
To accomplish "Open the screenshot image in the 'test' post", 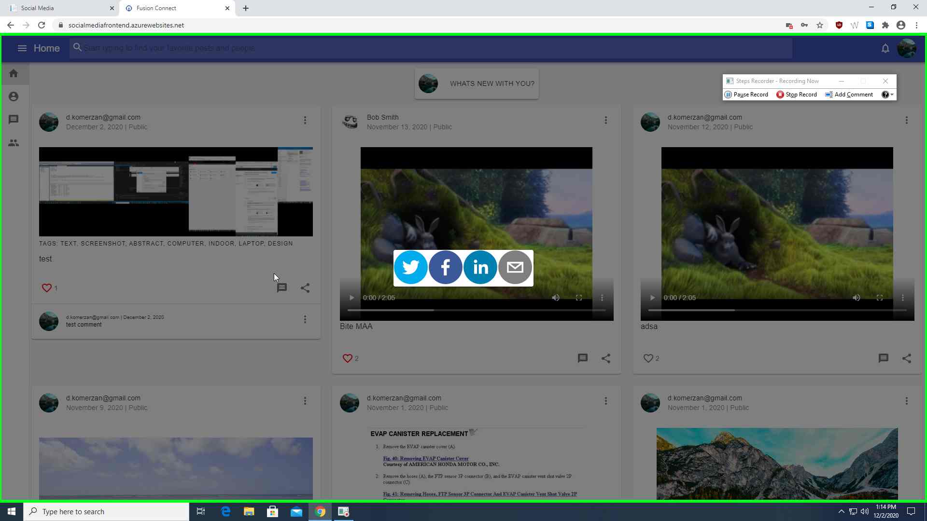I will [176, 192].
